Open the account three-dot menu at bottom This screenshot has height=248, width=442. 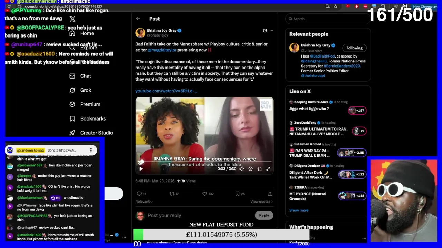(x=124, y=237)
